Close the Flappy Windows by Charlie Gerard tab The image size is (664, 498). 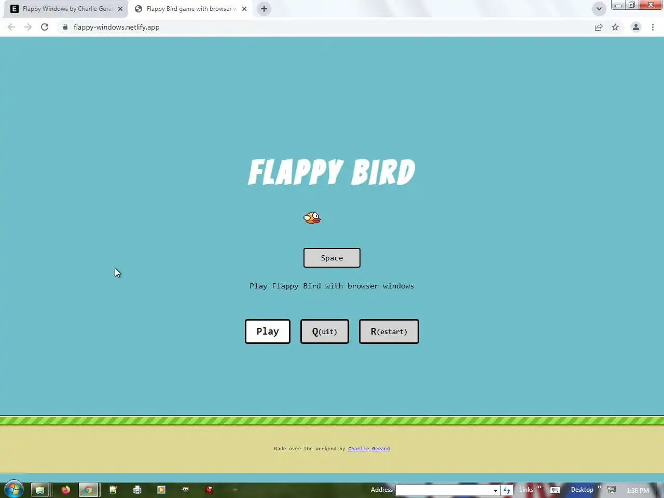coord(120,9)
